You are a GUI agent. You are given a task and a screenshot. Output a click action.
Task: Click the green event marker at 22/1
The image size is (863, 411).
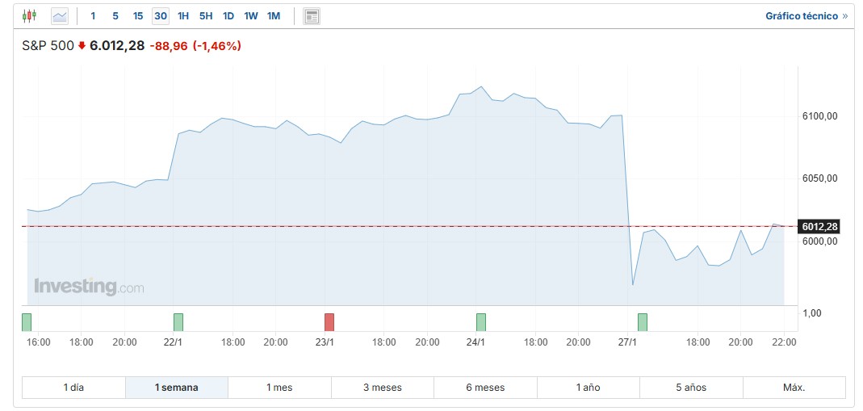coord(178,321)
